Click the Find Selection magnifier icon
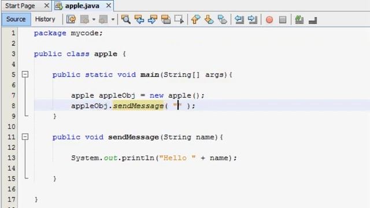Viewport: 370px width, 208px height. pos(126,19)
